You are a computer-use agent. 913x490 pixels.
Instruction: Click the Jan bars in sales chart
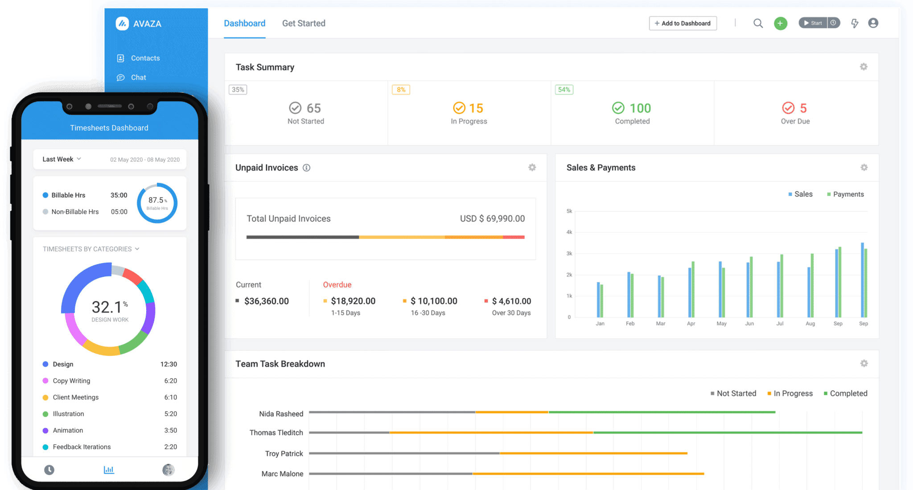point(600,300)
